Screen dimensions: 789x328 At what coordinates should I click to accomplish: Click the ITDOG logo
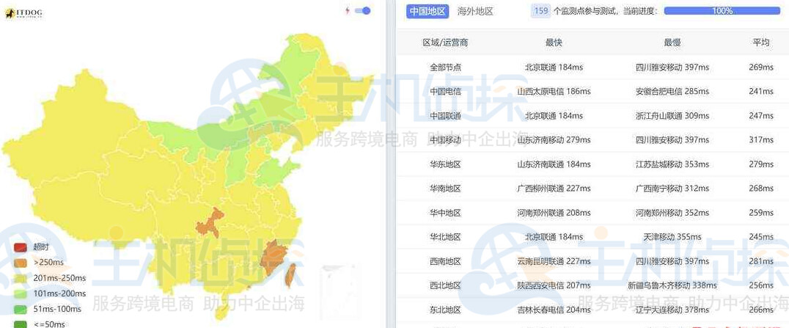tap(23, 14)
